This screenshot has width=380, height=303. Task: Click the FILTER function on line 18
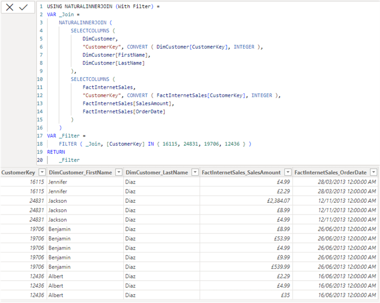(x=68, y=144)
